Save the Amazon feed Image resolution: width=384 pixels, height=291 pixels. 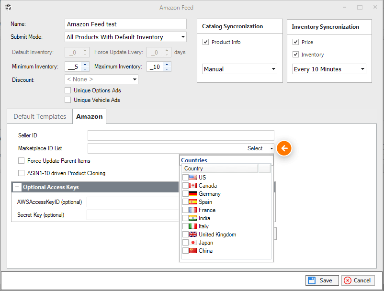[322, 280]
